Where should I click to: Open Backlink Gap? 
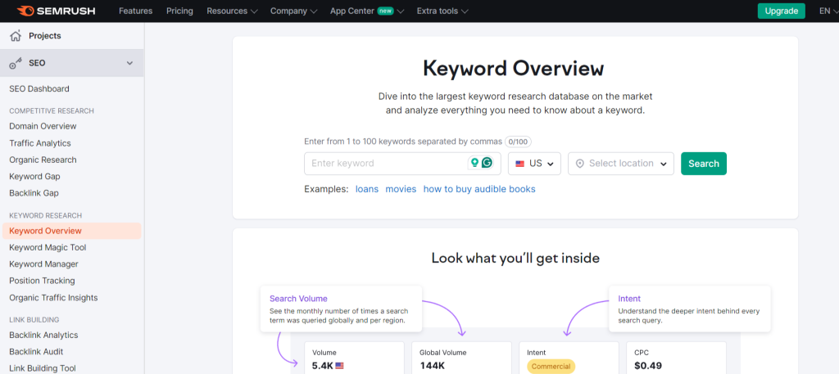click(34, 193)
